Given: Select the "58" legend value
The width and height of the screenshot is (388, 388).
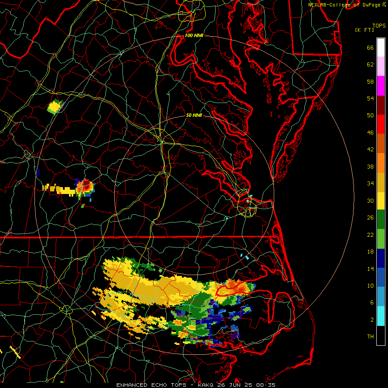Looking at the screenshot, I should [370, 81].
